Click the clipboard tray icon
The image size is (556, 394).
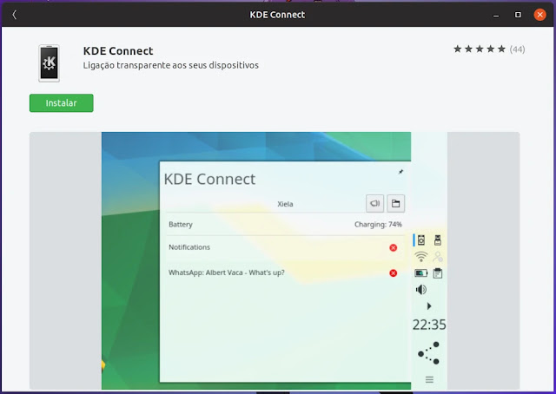[438, 273]
